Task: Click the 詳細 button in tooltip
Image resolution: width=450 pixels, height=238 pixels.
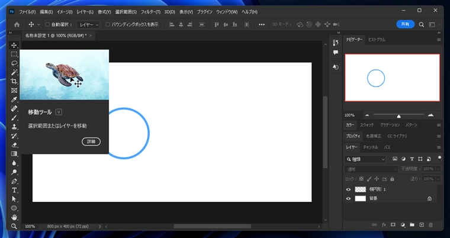Action: pos(91,141)
